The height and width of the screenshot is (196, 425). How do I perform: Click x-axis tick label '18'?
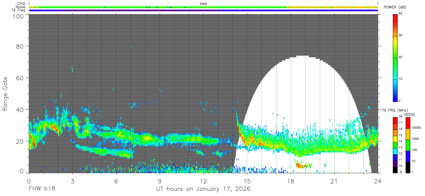tap(290, 181)
